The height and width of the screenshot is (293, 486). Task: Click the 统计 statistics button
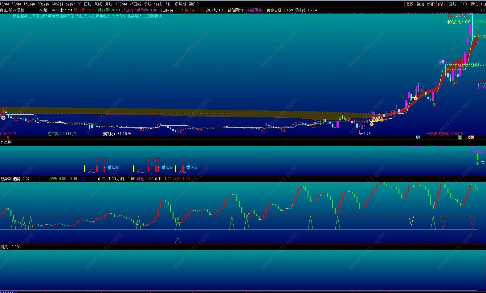tap(442, 4)
